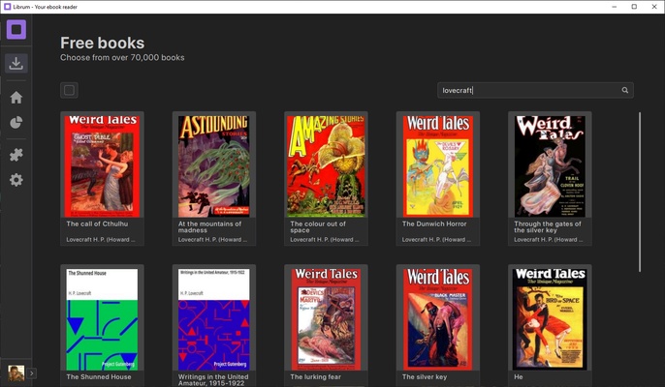Open the Statistics pie chart page
The image size is (665, 387).
(x=16, y=123)
